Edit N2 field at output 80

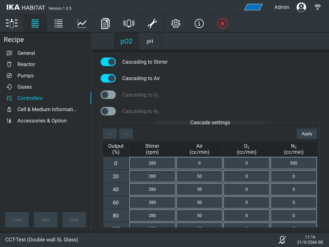(294, 215)
